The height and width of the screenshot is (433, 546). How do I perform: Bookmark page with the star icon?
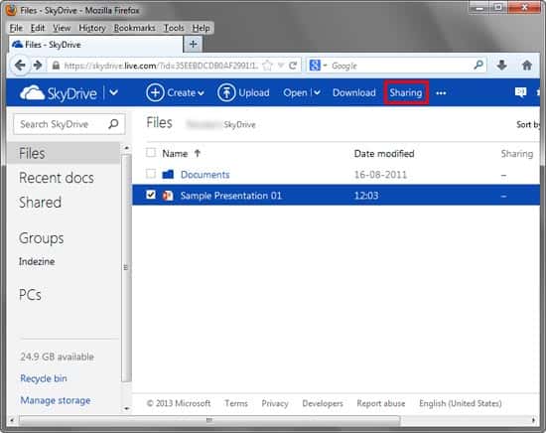(267, 66)
